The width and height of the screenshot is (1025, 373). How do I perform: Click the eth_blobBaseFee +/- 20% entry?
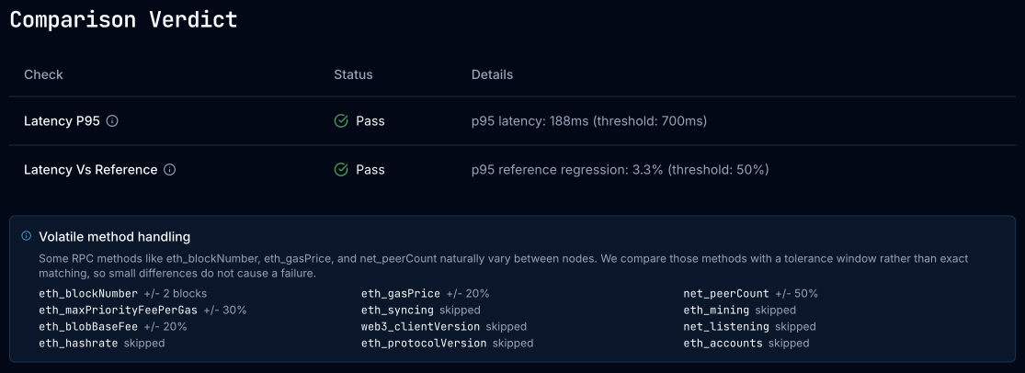112,326
